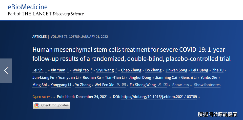Click the Open Access label

(42, 97)
